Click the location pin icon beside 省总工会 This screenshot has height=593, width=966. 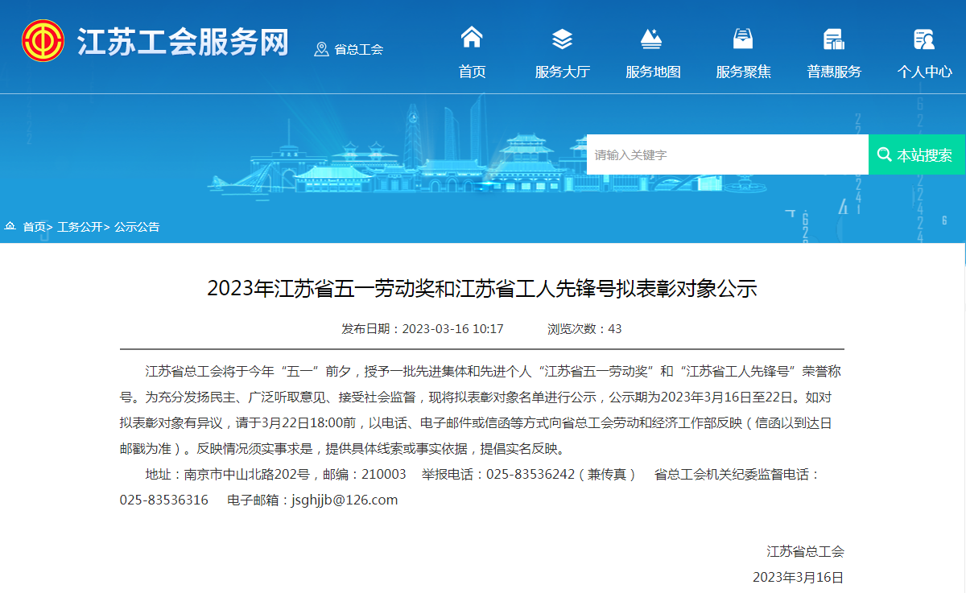click(x=321, y=49)
